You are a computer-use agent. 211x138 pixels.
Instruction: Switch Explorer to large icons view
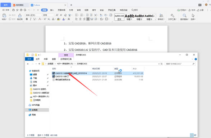pyautogui.click(x=195, y=135)
